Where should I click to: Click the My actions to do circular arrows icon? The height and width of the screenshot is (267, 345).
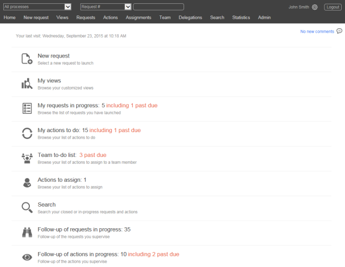pos(27,133)
